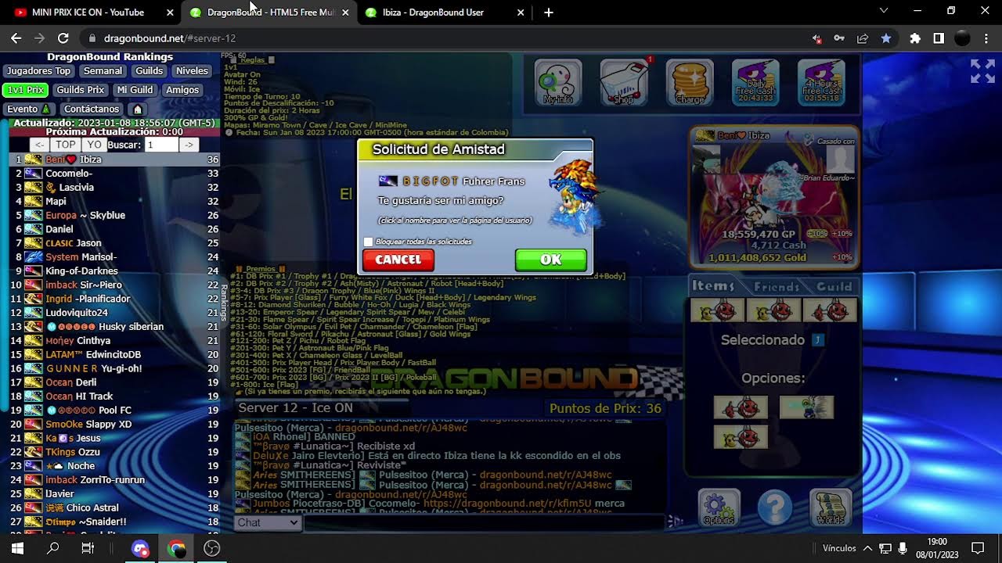Open the share page icon in address bar
The width and height of the screenshot is (1002, 563).
(863, 38)
